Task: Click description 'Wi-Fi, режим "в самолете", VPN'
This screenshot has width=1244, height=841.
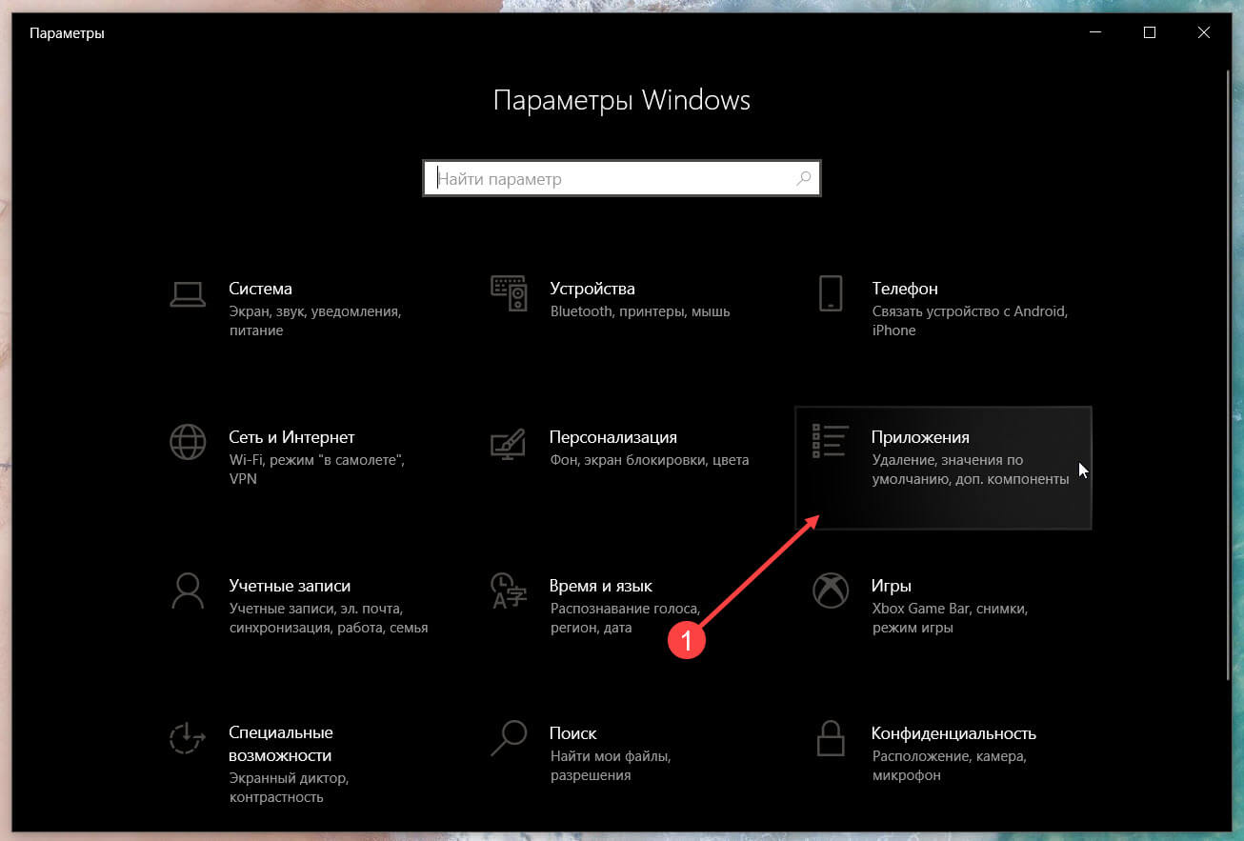Action: [318, 470]
